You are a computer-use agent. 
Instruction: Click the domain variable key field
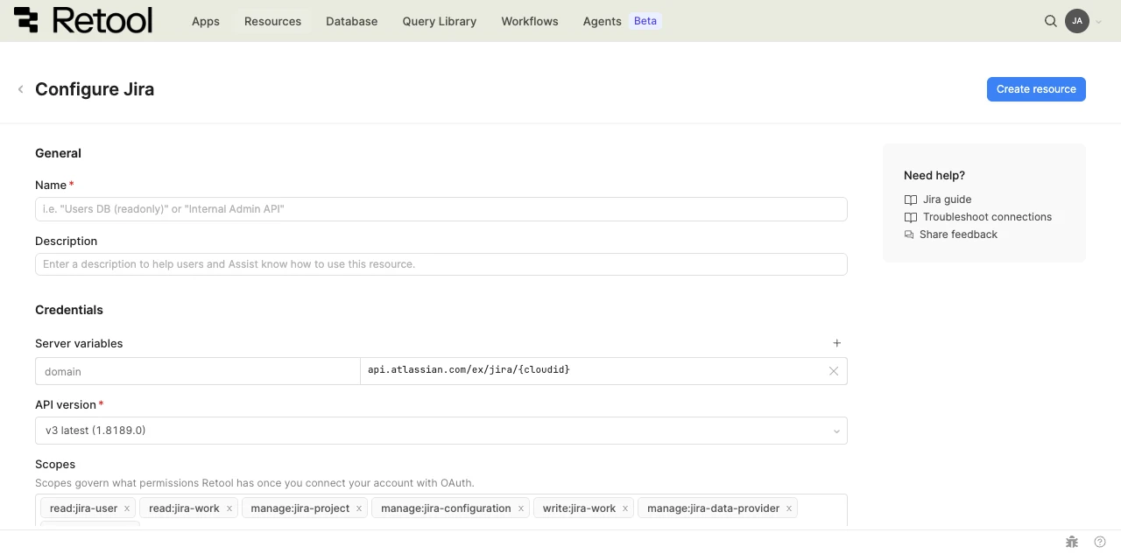[198, 371]
